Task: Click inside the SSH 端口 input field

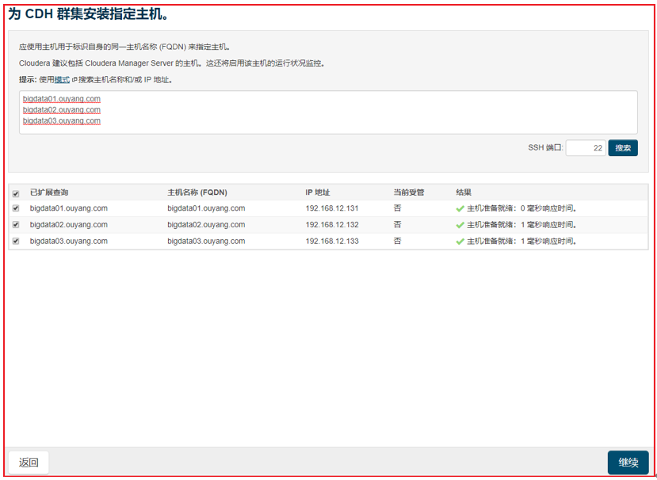Action: (585, 147)
